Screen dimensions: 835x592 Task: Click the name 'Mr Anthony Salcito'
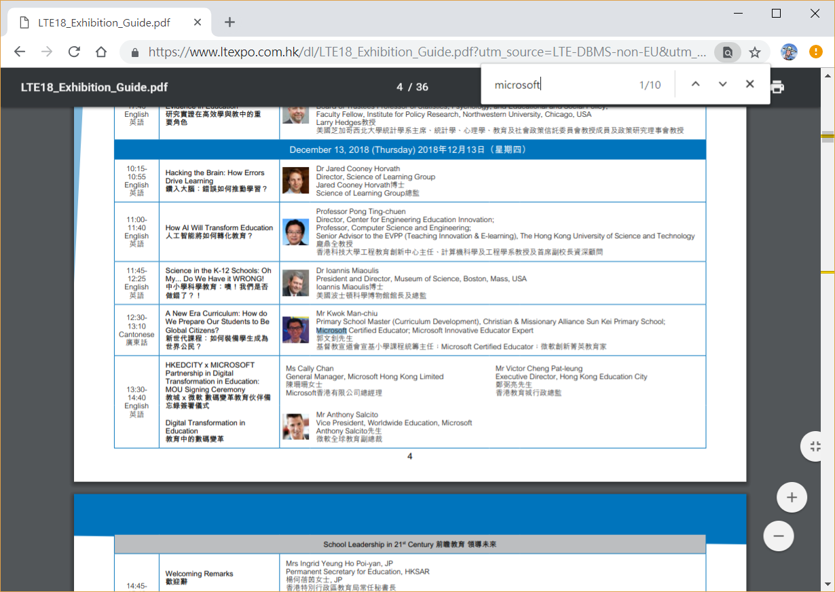click(347, 415)
